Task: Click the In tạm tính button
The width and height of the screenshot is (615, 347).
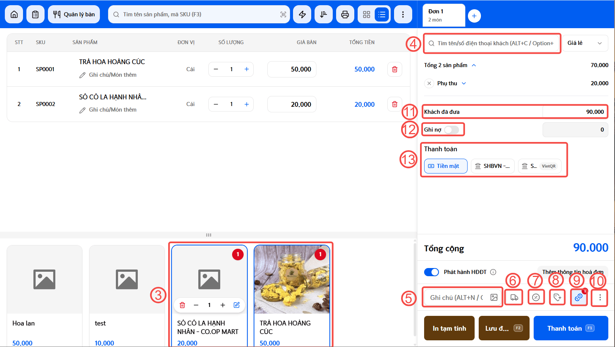Action: (x=449, y=328)
